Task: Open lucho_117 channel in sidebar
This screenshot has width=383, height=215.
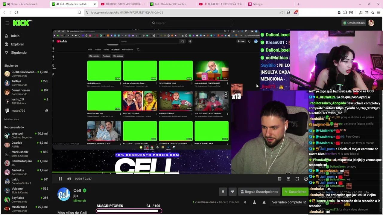Action: [x=26, y=101]
